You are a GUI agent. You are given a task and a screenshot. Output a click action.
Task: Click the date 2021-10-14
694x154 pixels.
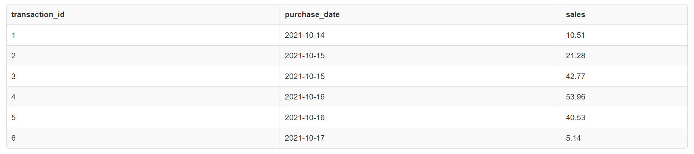[x=304, y=35]
